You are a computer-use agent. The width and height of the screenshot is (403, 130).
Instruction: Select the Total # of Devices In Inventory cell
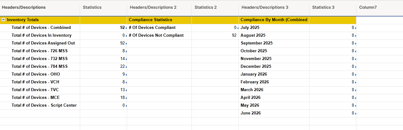[40, 35]
